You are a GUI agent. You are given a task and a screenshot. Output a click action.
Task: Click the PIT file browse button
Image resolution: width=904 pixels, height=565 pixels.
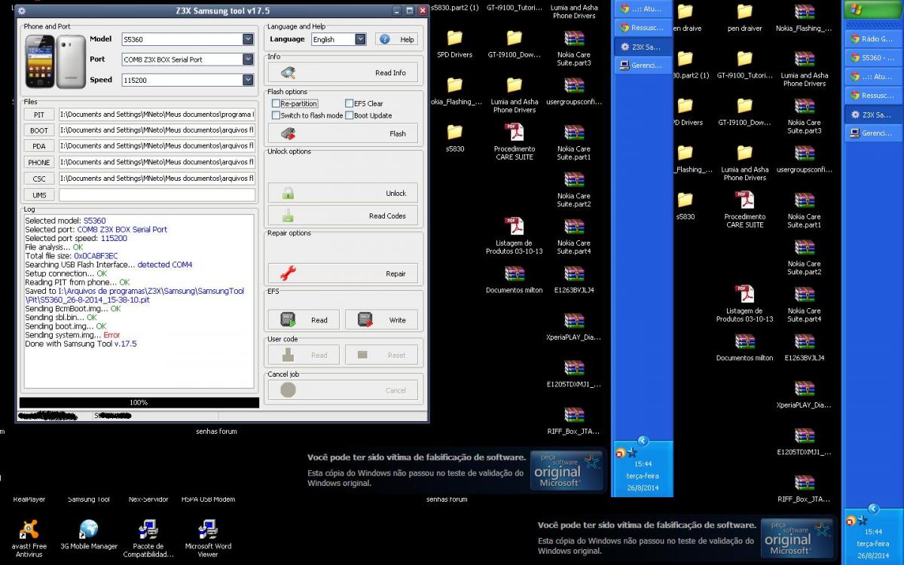pyautogui.click(x=39, y=115)
